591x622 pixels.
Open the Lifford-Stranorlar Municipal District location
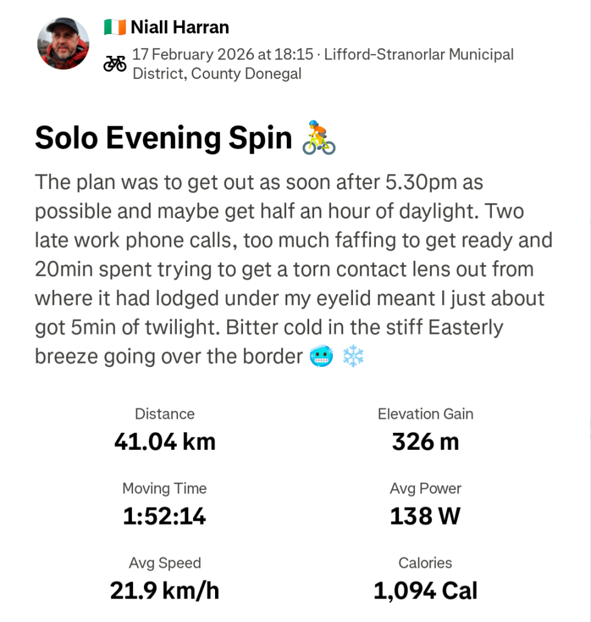tap(418, 55)
